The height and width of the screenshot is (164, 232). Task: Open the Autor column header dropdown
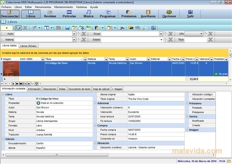click(148, 59)
